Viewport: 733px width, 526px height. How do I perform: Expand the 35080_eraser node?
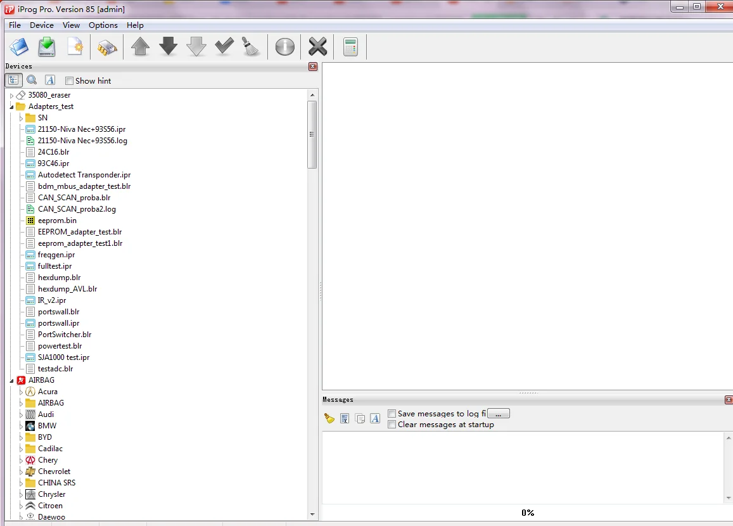click(x=11, y=96)
